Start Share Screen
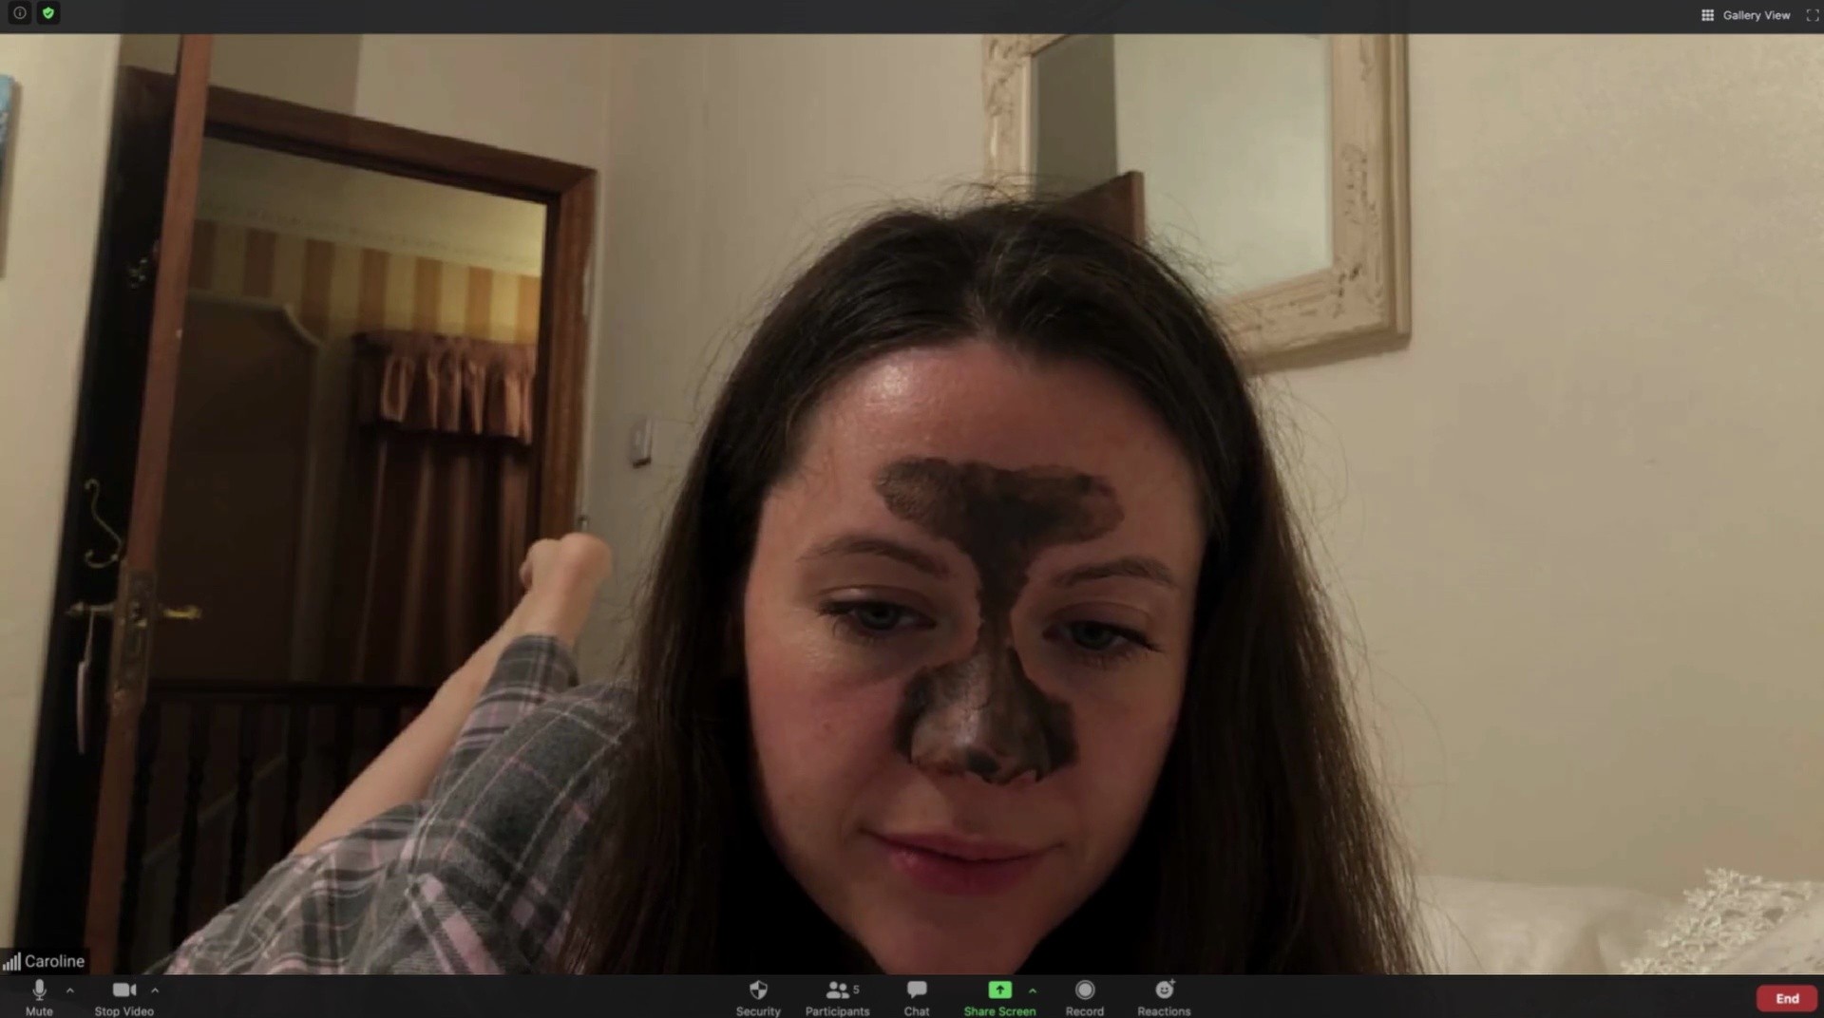Screen dimensions: 1824x1018 coord(999,997)
